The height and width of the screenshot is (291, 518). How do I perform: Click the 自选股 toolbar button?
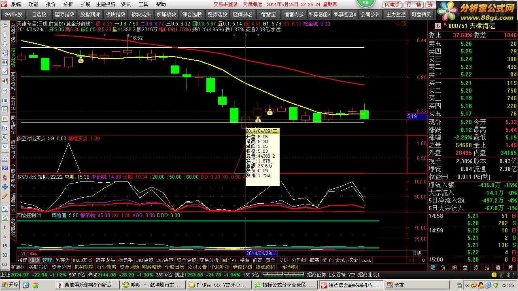pos(39,14)
